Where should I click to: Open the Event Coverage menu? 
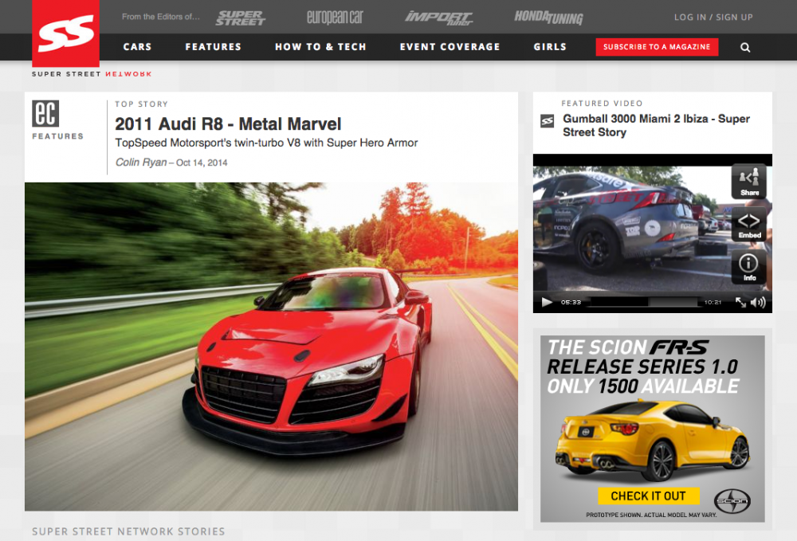[x=450, y=47]
